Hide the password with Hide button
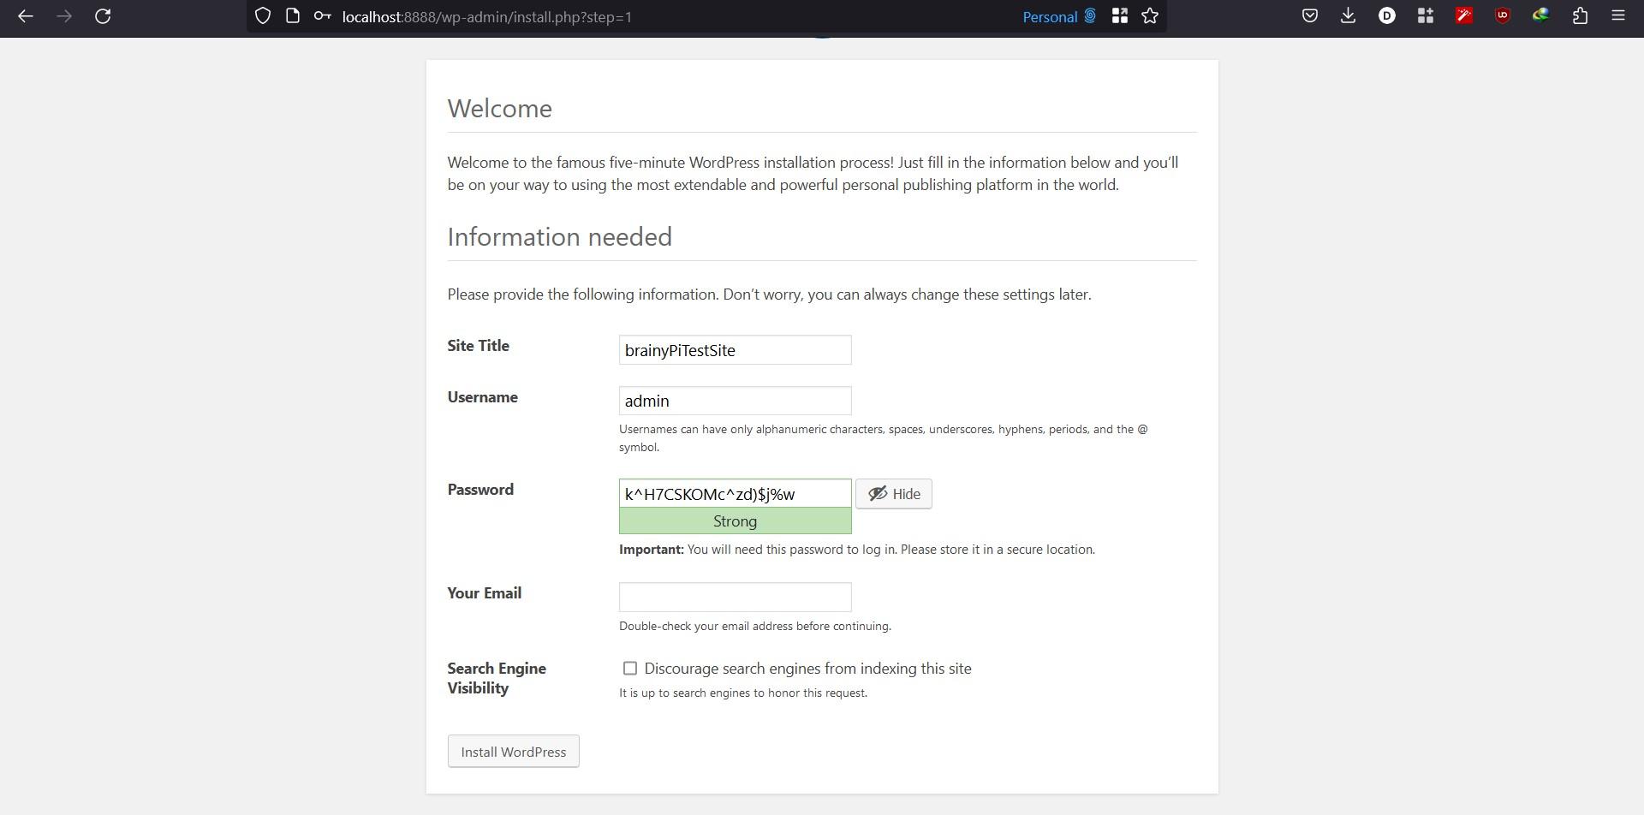Screen dimensions: 1644x815 pos(893,494)
